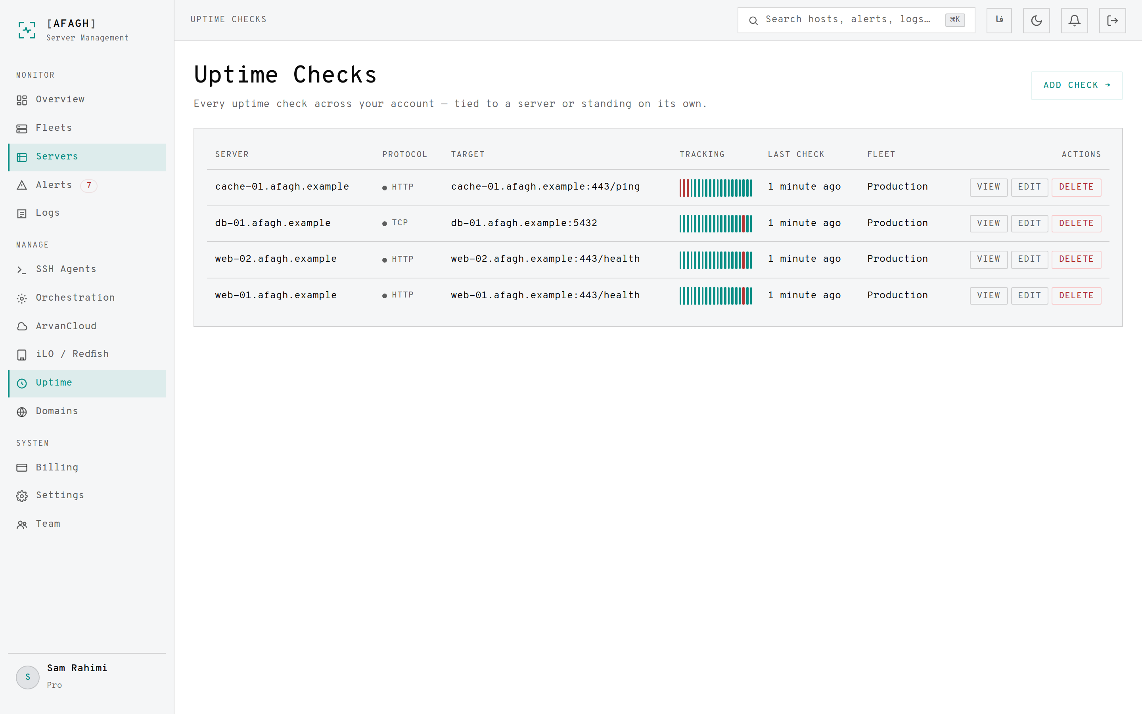Click the Fleets icon in sidebar
This screenshot has width=1142, height=714.
(22, 129)
